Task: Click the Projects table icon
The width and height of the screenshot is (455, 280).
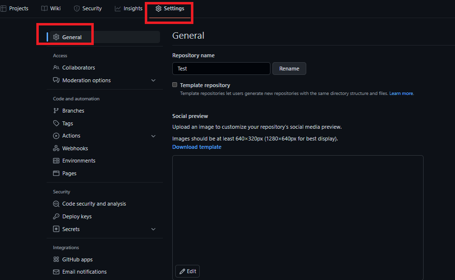Action: [x=3, y=9]
